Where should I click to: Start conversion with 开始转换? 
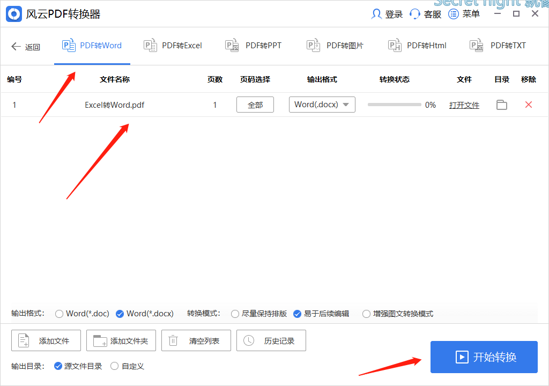coord(484,357)
